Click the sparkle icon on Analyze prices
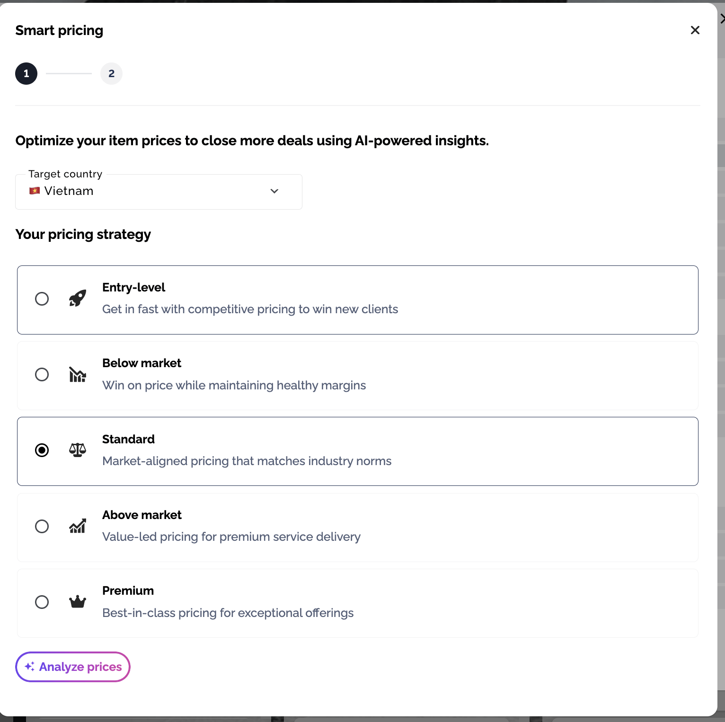Screen dimensions: 725x722 point(29,667)
